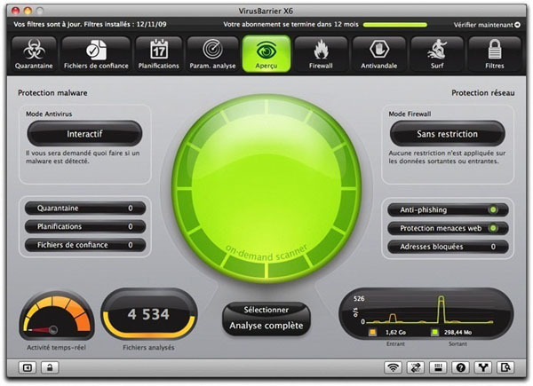The width and height of the screenshot is (533, 386).
Task: Click the 4 534 Fichiers analysés counter
Action: 148,314
